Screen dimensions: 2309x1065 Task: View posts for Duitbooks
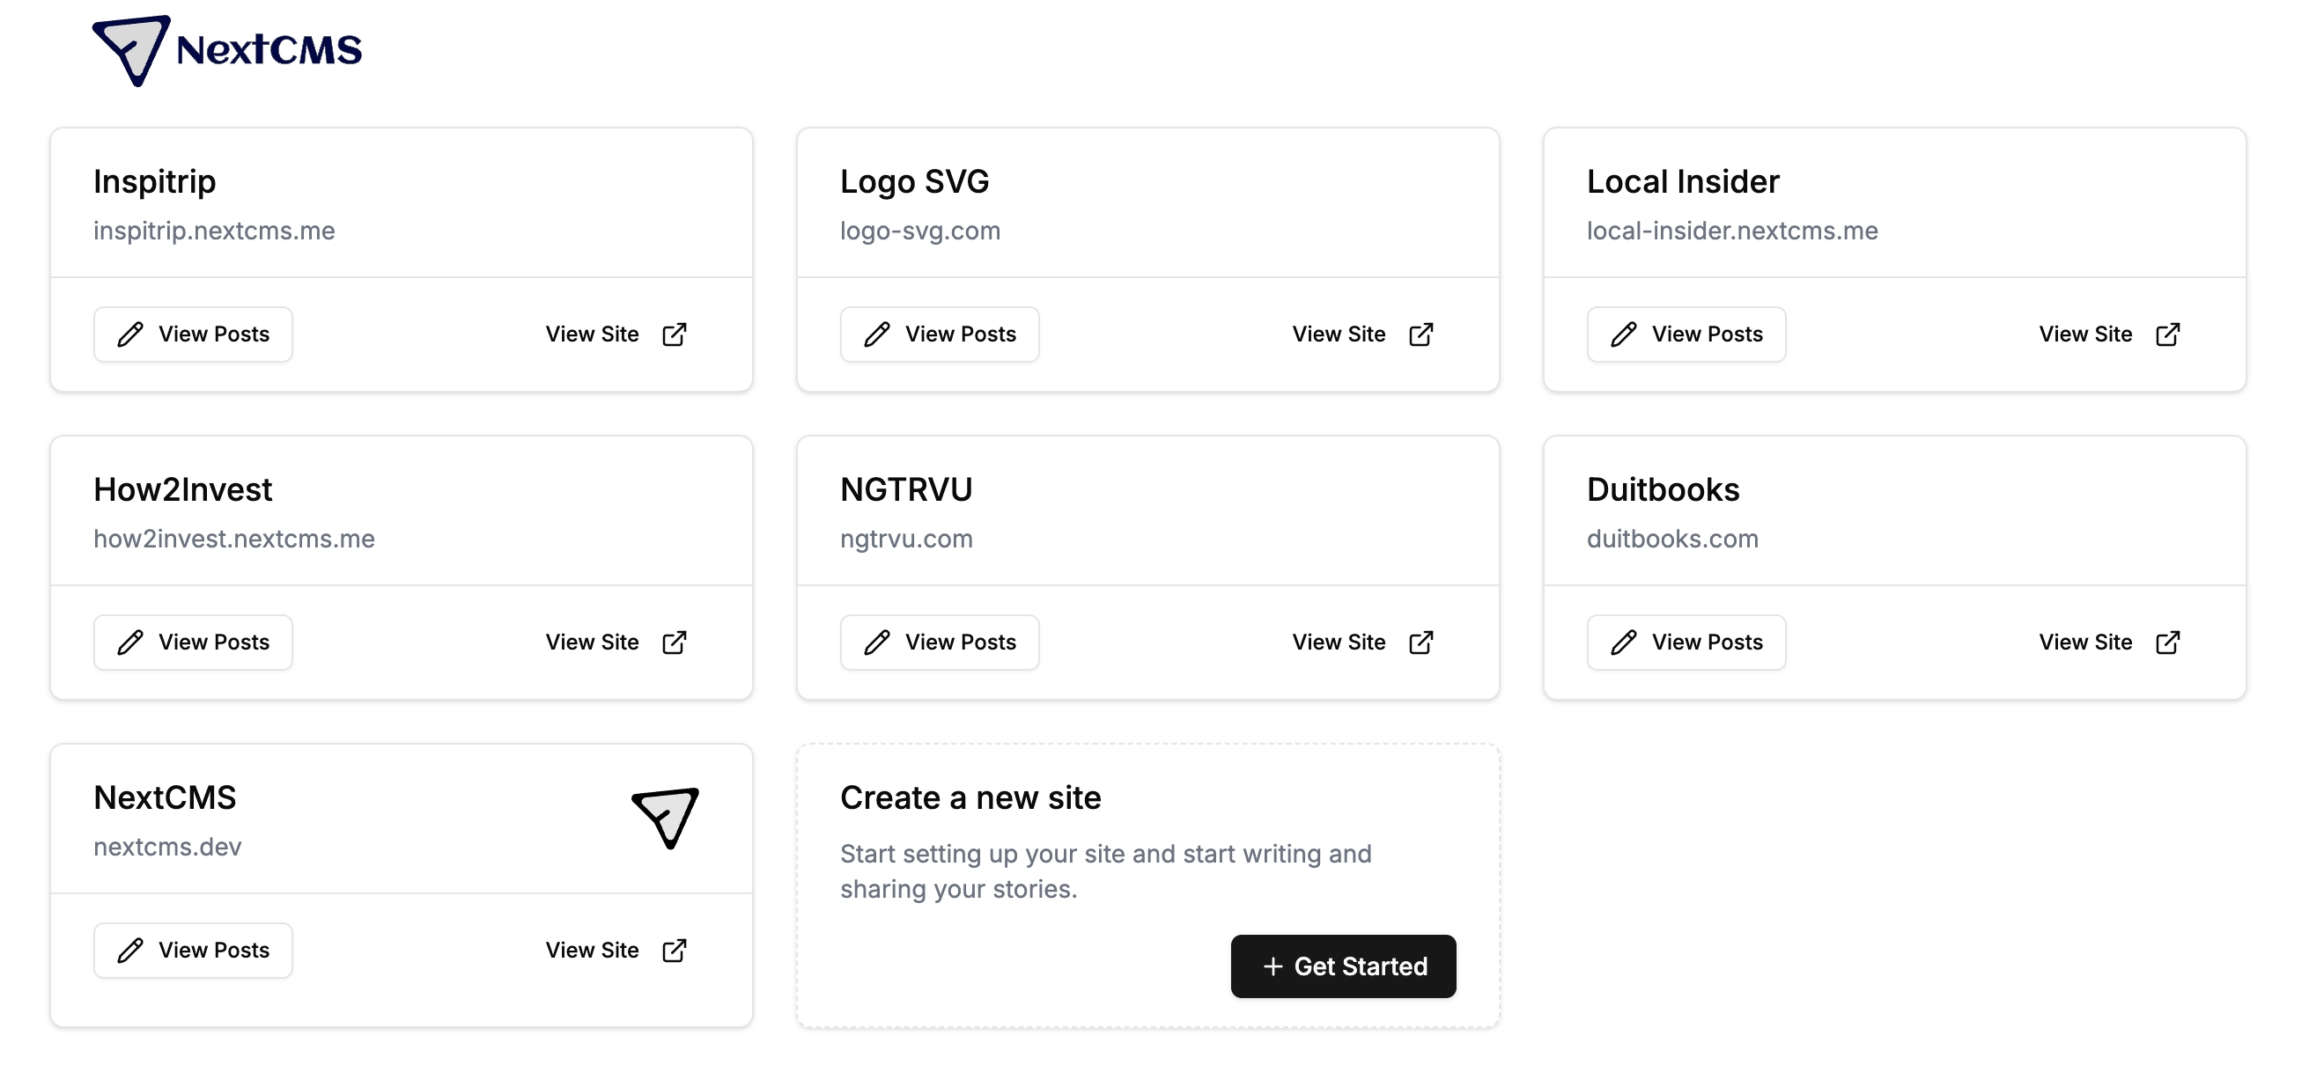tap(1686, 643)
